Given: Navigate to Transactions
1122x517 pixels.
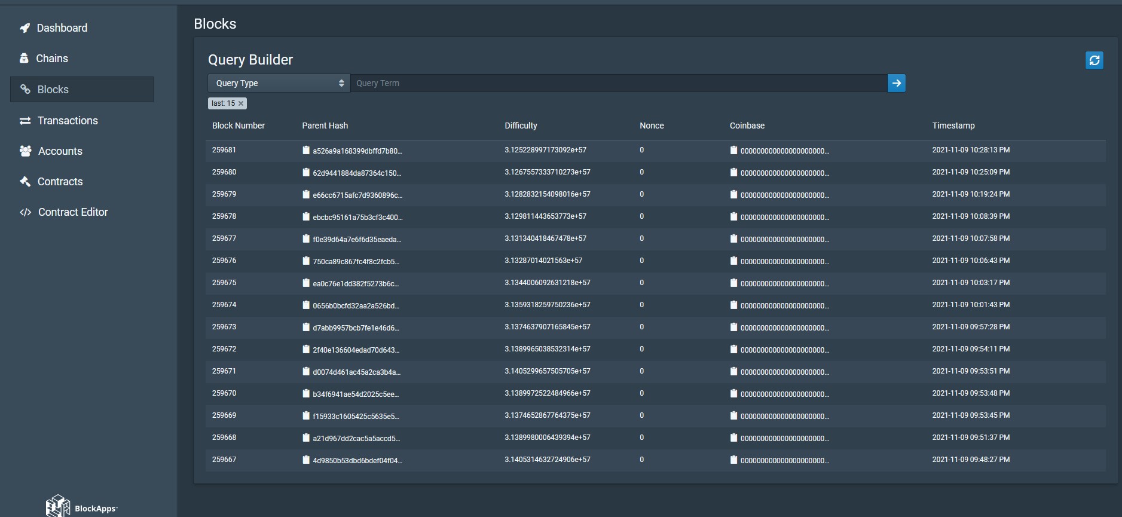Looking at the screenshot, I should [68, 121].
